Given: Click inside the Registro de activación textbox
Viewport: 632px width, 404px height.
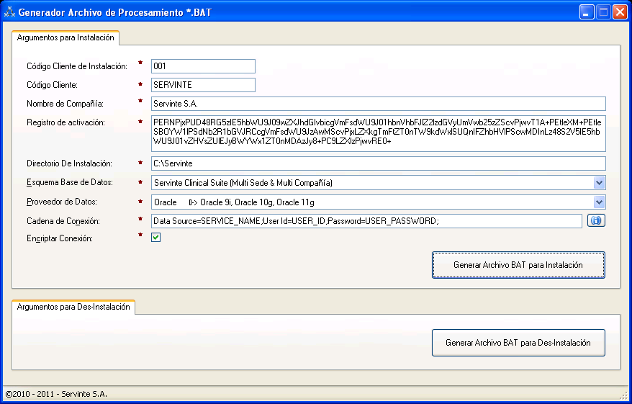Looking at the screenshot, I should [378, 133].
